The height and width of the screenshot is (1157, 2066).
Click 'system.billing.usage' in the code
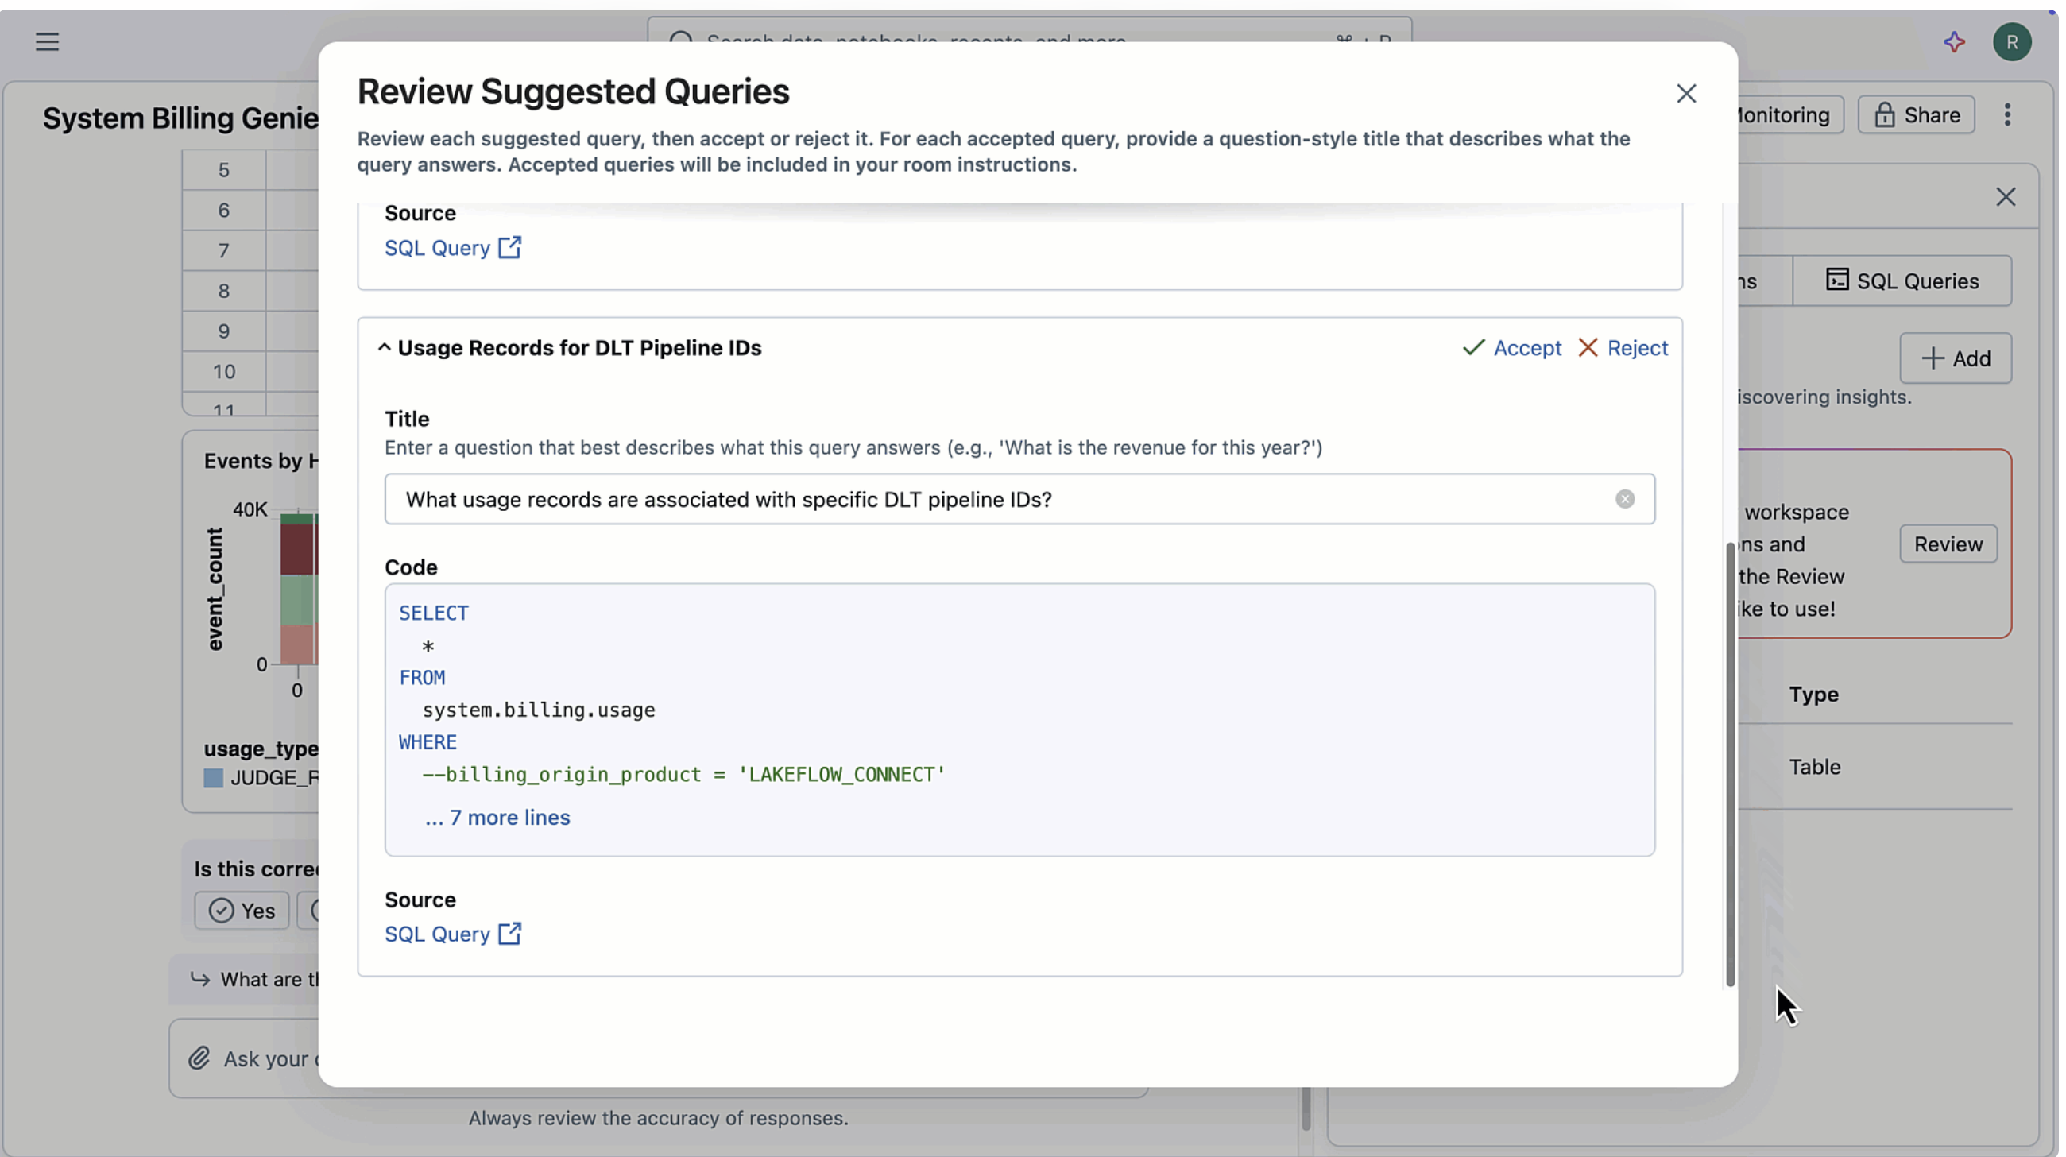tap(539, 710)
